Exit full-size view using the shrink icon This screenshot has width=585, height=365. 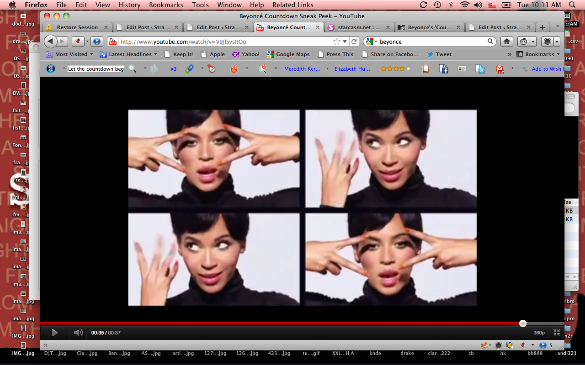point(556,333)
